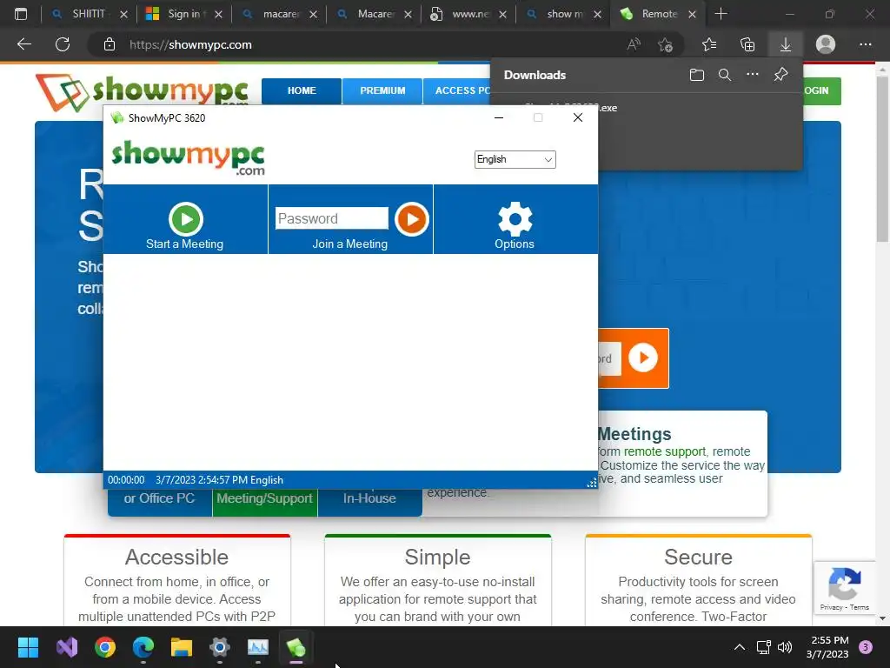Open the clock and date 2:55 PM
The image size is (890, 668).
click(827, 647)
